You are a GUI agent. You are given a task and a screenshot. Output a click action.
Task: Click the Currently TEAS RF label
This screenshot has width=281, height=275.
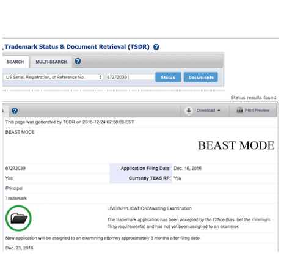click(x=150, y=178)
